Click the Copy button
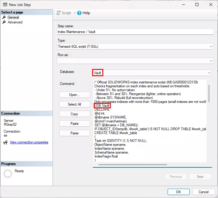 click(75, 114)
